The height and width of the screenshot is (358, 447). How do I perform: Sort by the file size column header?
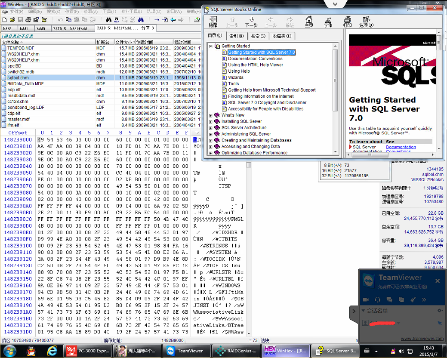click(x=125, y=42)
